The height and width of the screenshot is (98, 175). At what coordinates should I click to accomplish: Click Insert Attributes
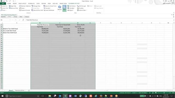(49, 10)
